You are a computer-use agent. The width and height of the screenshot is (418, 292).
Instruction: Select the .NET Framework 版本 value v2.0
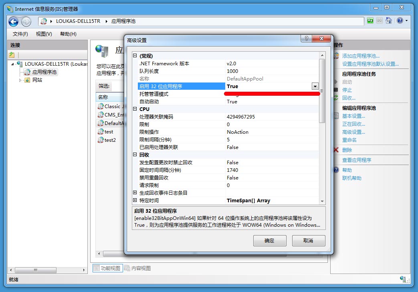(272, 63)
